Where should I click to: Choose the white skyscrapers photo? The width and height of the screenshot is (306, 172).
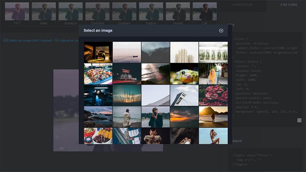[x=184, y=53]
